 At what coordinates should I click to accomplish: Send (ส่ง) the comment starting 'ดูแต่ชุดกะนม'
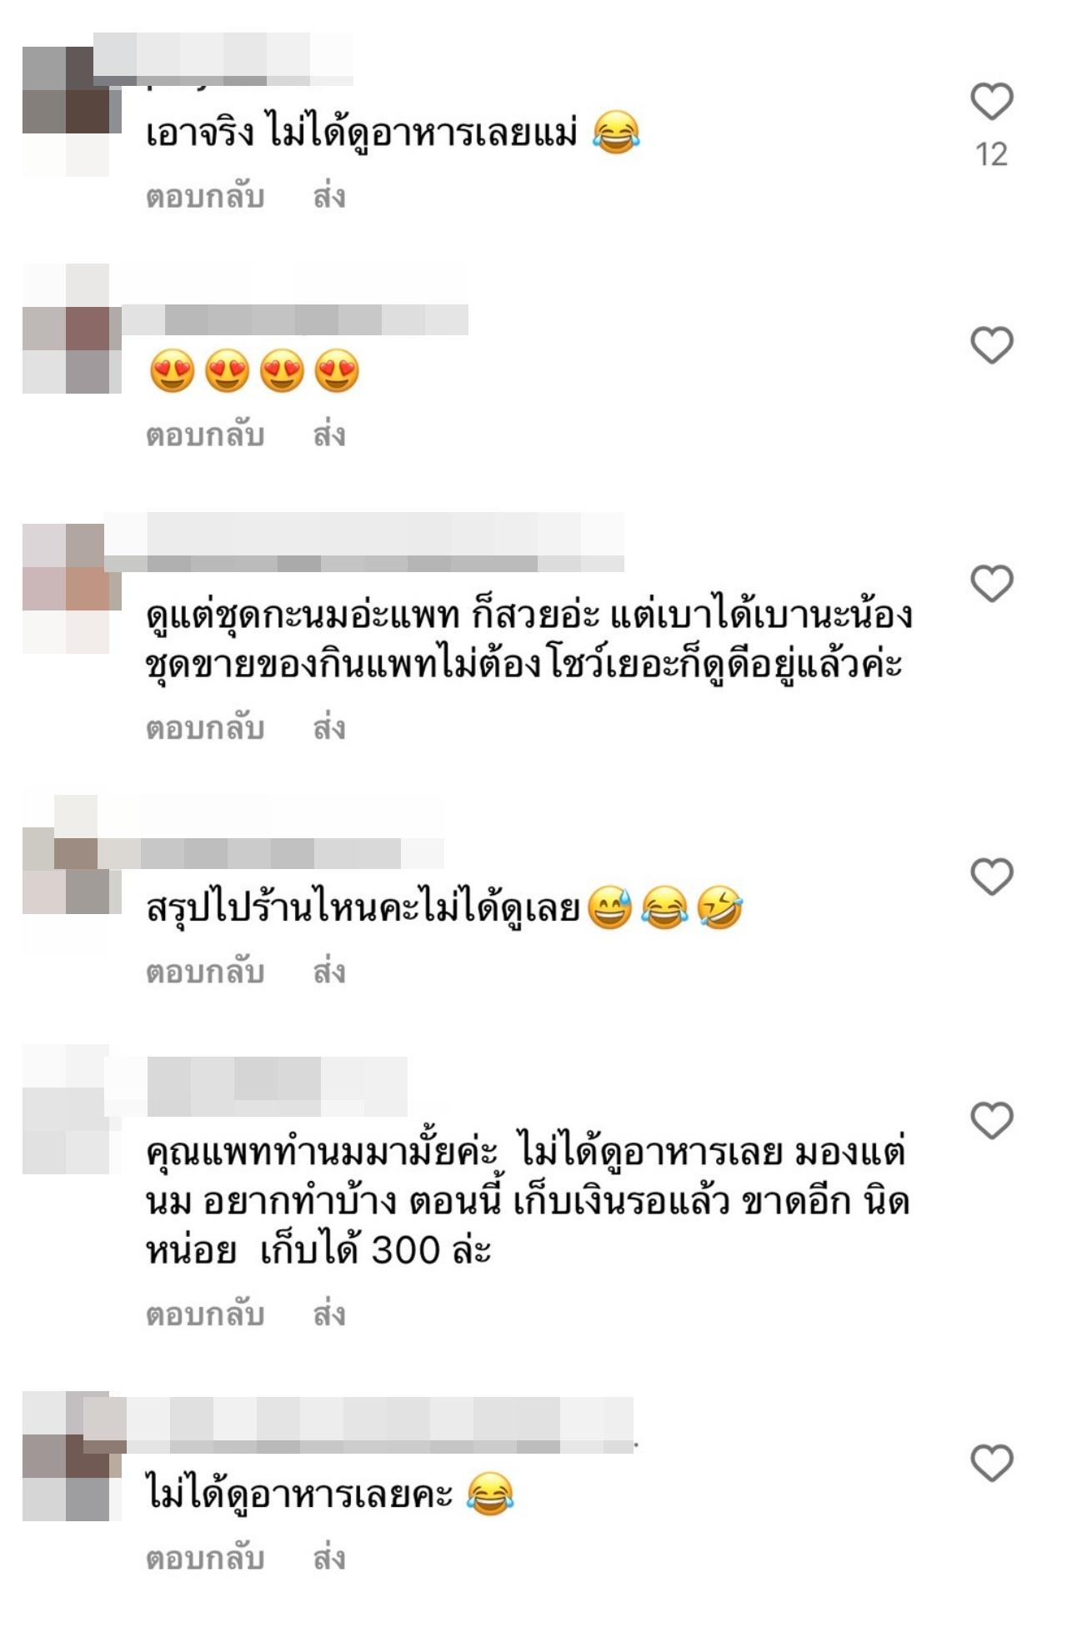tap(329, 728)
